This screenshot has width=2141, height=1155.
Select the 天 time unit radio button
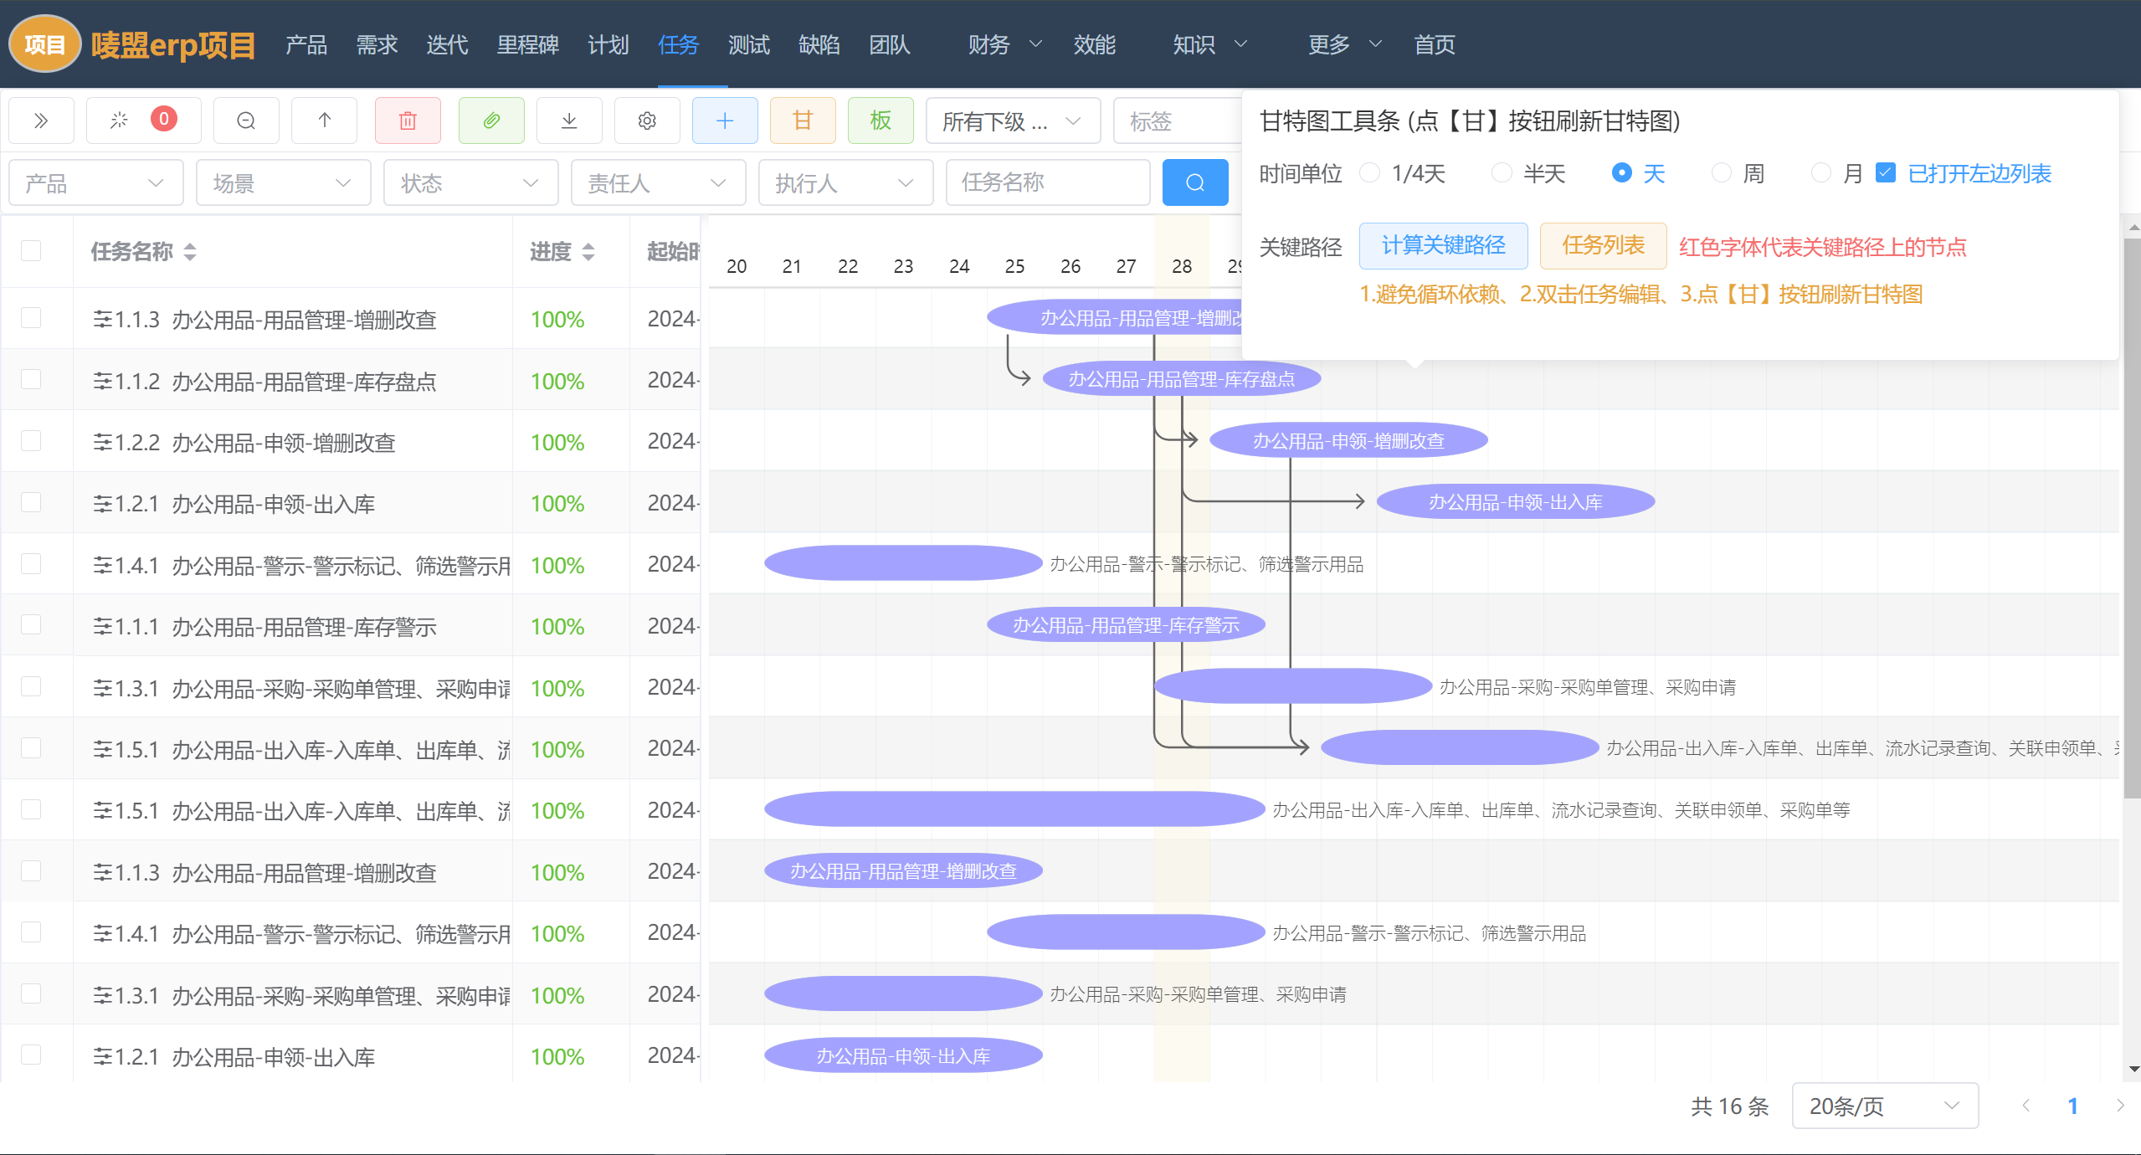(1621, 172)
